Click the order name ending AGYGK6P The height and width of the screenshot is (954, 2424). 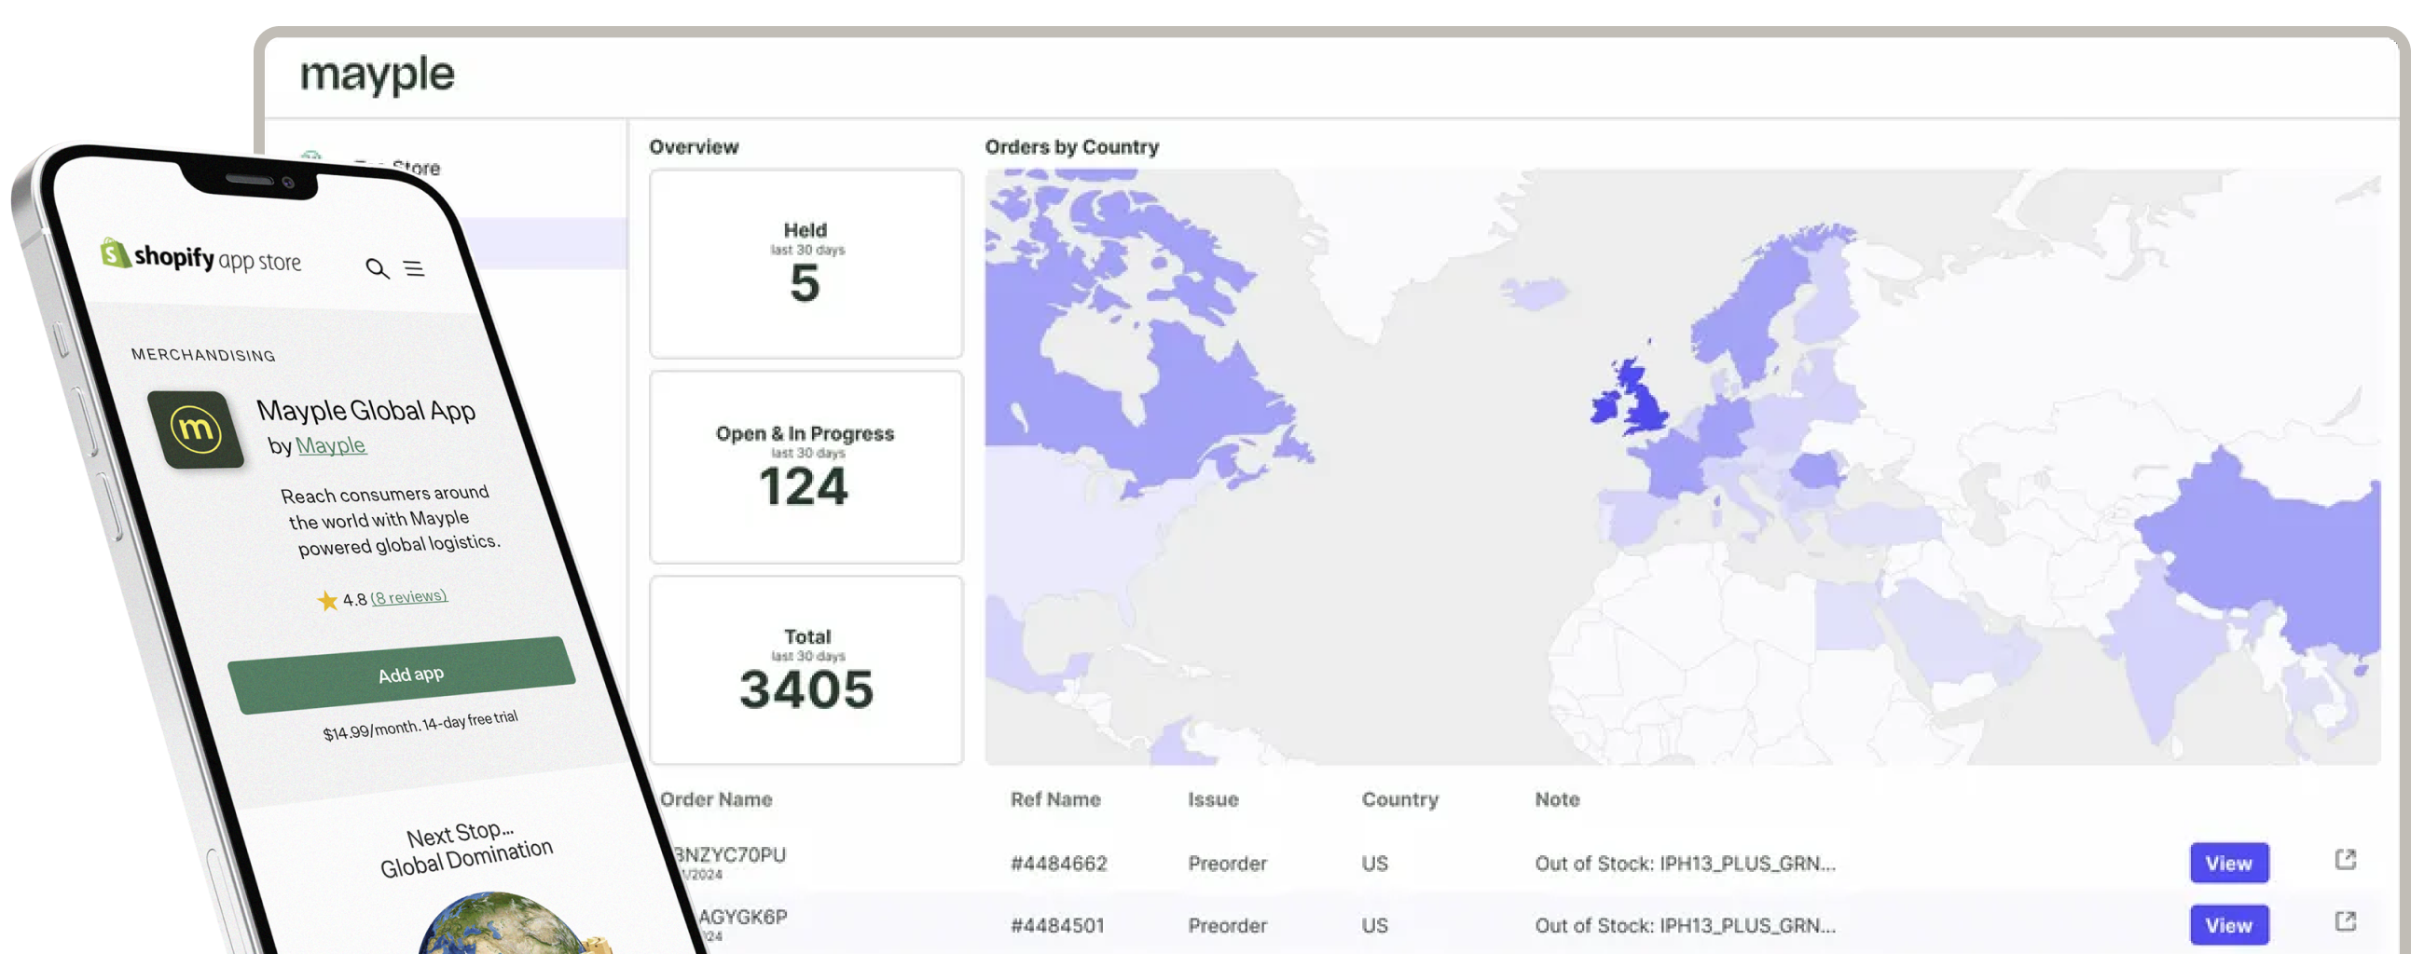pyautogui.click(x=741, y=917)
